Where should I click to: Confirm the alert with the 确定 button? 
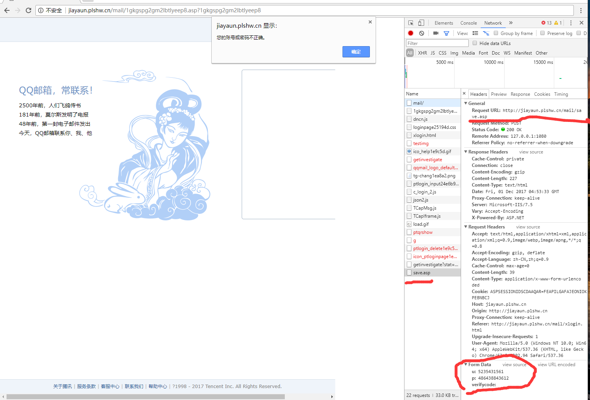[x=356, y=52]
